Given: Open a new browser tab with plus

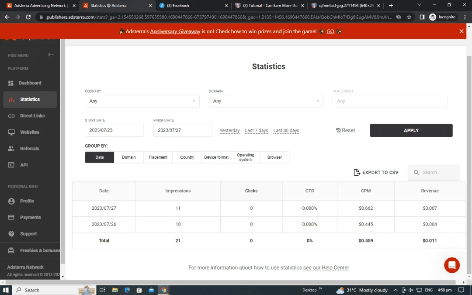Looking at the screenshot, I should click(x=391, y=5).
